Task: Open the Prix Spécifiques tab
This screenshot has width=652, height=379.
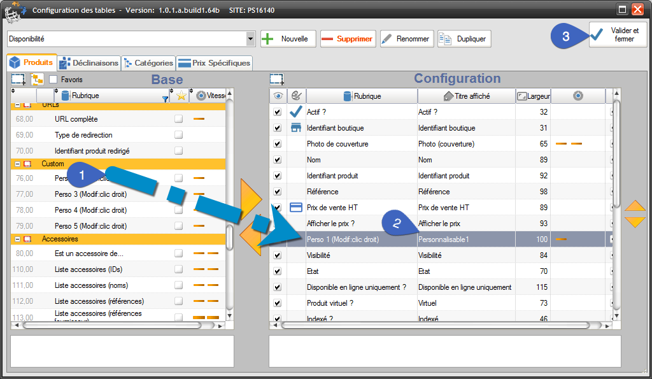Action: pyautogui.click(x=215, y=63)
